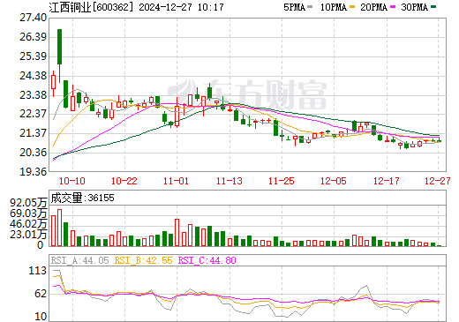Select the 10-10 date axis label
459x322 pixels.
[72, 181]
